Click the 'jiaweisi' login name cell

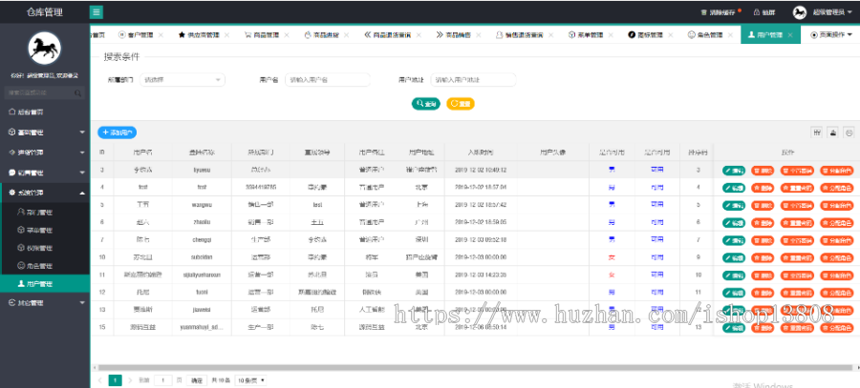point(202,310)
